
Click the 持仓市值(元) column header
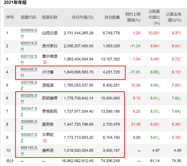(83, 17)
